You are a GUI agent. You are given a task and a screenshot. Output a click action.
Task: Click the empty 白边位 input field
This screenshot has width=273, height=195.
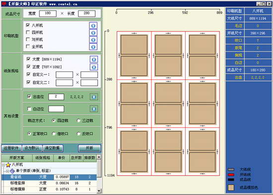coord(56,109)
